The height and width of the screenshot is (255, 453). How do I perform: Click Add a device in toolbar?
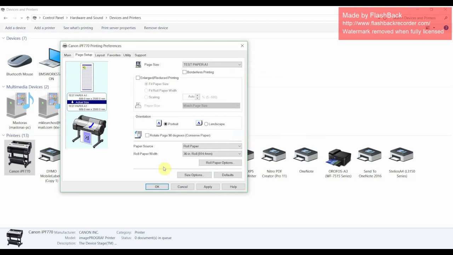(15, 28)
